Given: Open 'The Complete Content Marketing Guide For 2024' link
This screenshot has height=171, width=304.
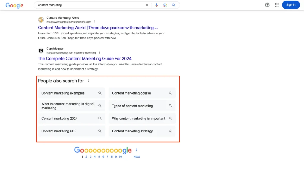Looking at the screenshot, I should point(85,58).
